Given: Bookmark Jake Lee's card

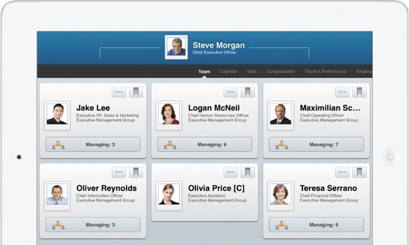Looking at the screenshot, I should tap(136, 92).
